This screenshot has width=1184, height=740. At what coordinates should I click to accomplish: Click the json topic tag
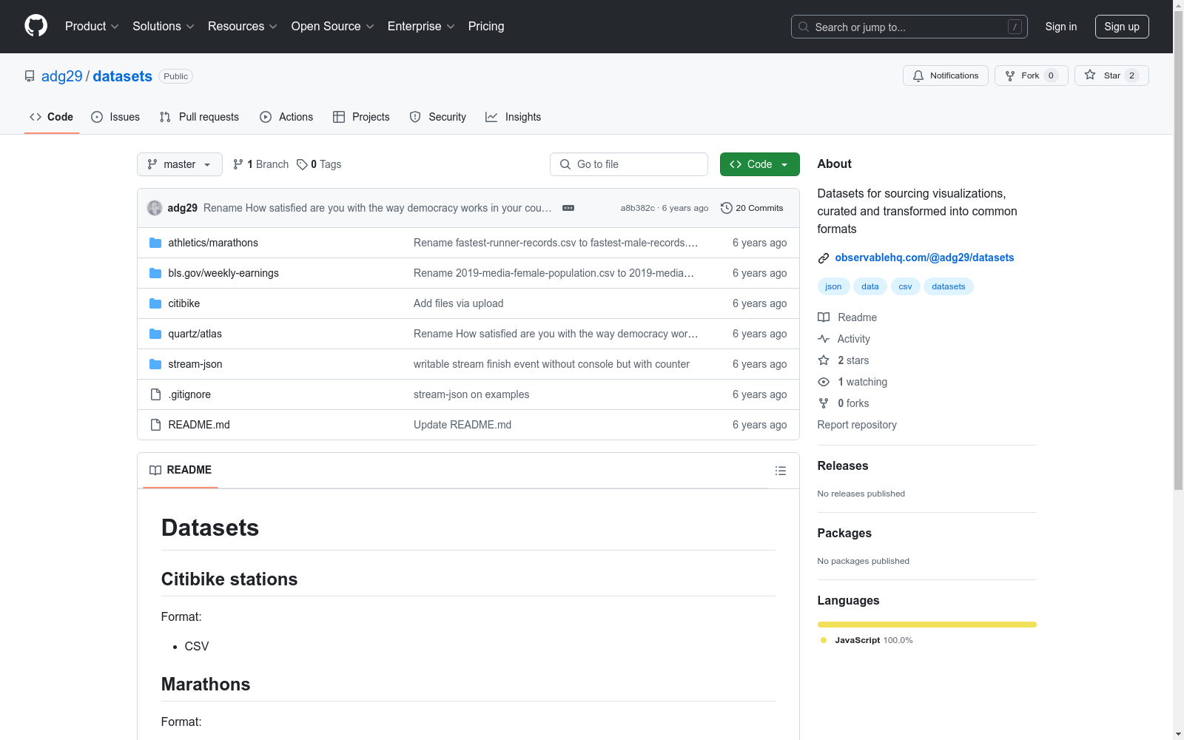tap(833, 286)
